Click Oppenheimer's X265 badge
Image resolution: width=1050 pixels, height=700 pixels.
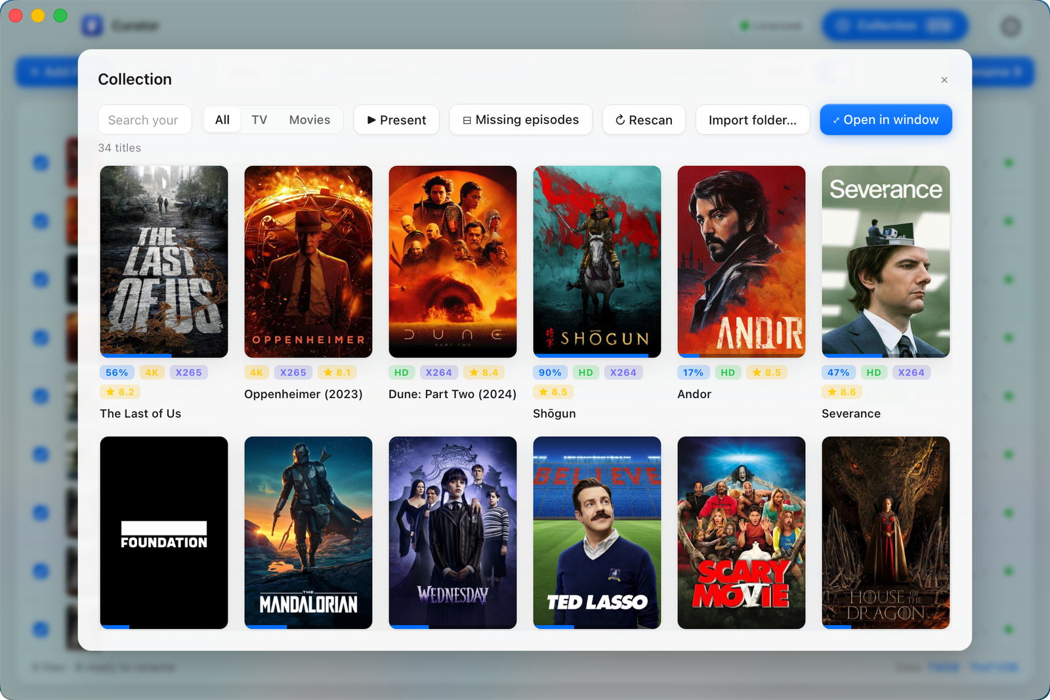click(x=293, y=373)
